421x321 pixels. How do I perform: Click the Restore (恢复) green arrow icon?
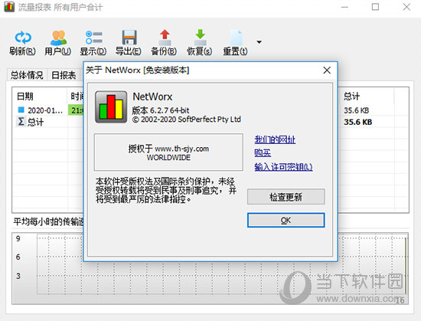coord(200,38)
